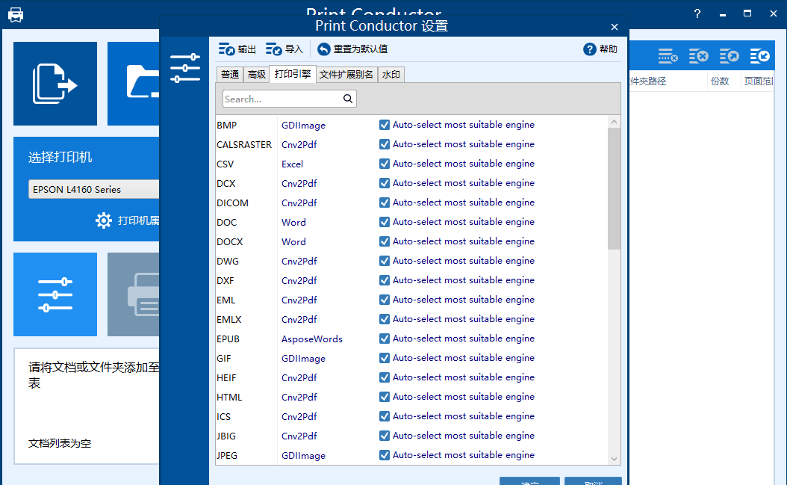787x485 pixels.
Task: Click the scroll down arrow of engine list
Action: [x=614, y=458]
